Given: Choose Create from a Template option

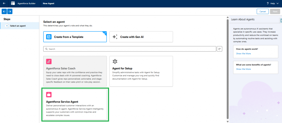Looking at the screenshot, I should [75, 37].
